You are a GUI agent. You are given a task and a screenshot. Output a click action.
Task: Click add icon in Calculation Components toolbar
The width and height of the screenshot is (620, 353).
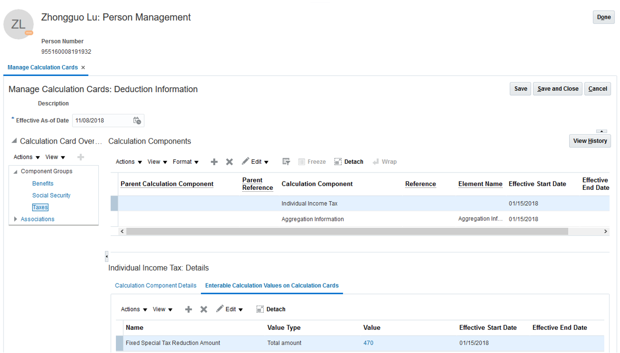click(x=214, y=162)
